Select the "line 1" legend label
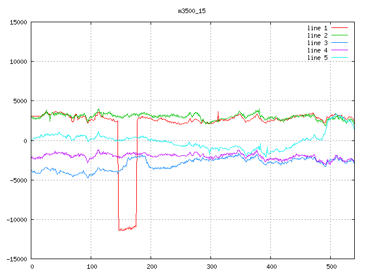Image resolution: width=365 pixels, height=274 pixels. click(x=318, y=28)
